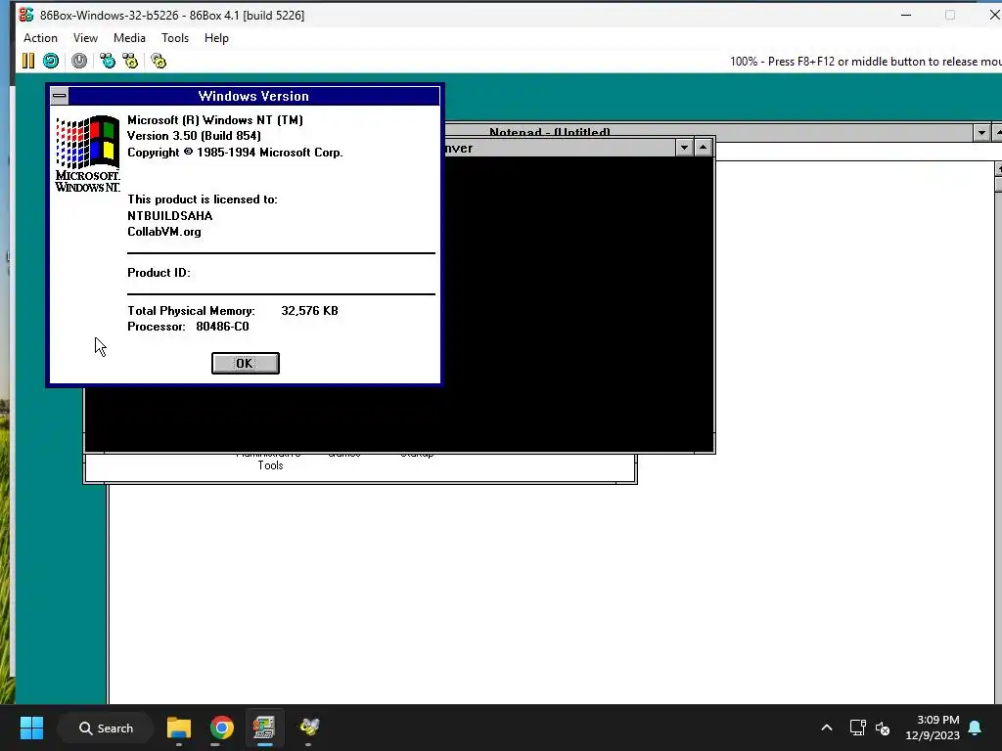Open the Help menu

216,38
